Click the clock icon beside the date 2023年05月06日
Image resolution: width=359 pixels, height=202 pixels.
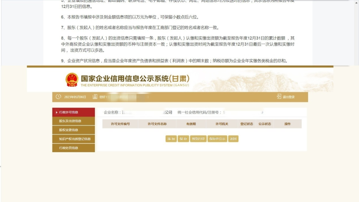(58, 97)
